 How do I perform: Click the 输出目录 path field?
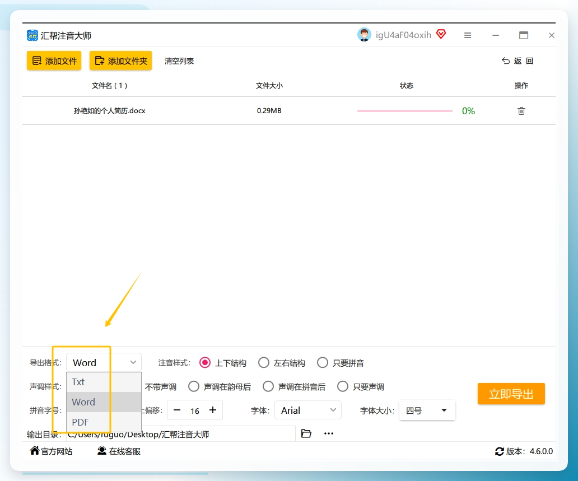point(180,434)
